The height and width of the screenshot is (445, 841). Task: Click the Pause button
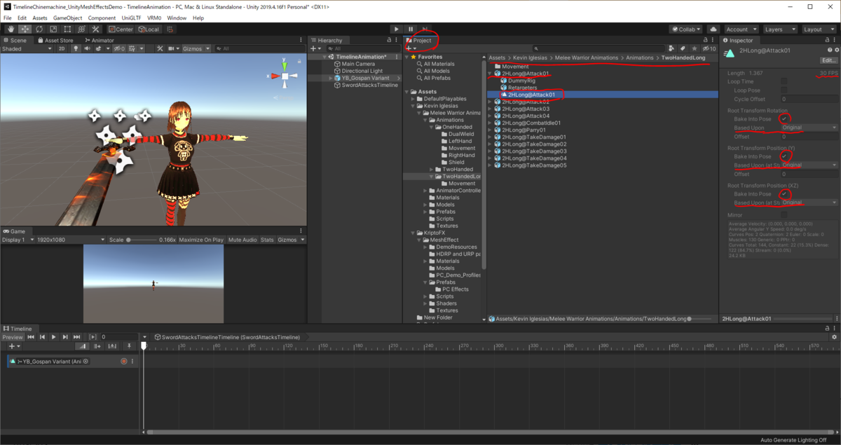click(x=411, y=29)
